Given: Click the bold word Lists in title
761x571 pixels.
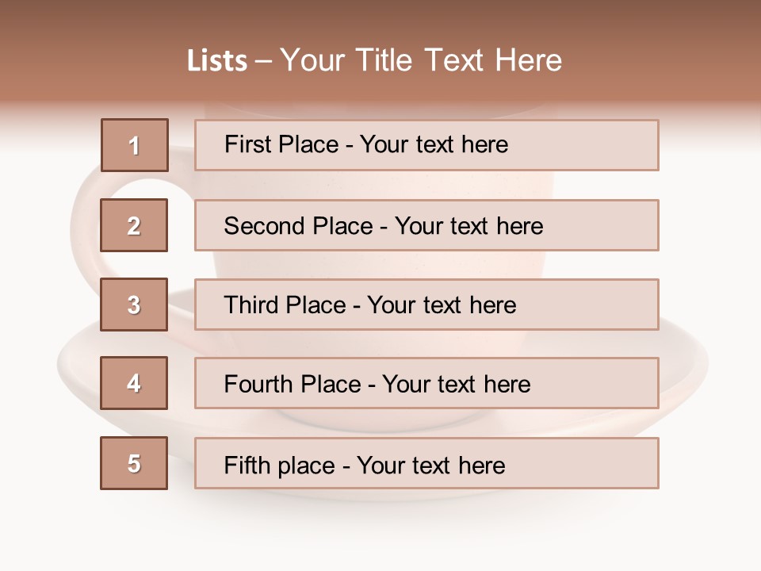Looking at the screenshot, I should (217, 61).
